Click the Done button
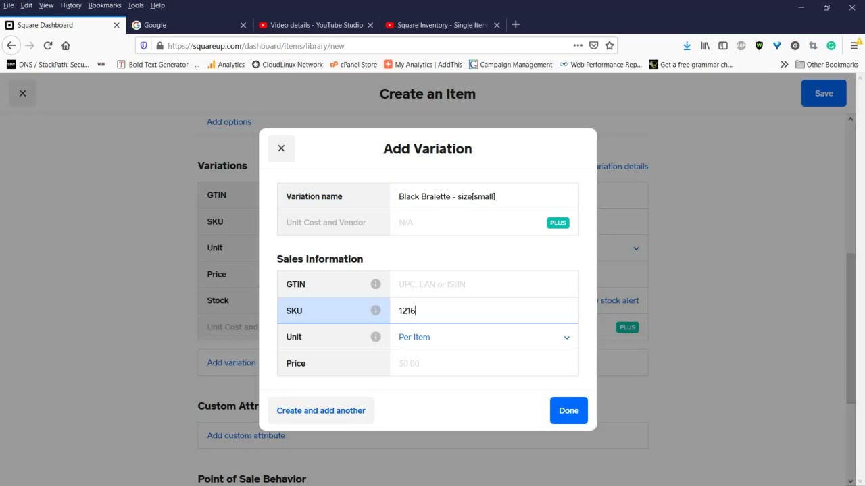 click(569, 410)
